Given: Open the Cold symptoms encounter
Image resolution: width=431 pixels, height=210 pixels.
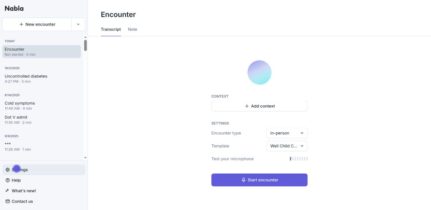Looking at the screenshot, I should click(20, 105).
